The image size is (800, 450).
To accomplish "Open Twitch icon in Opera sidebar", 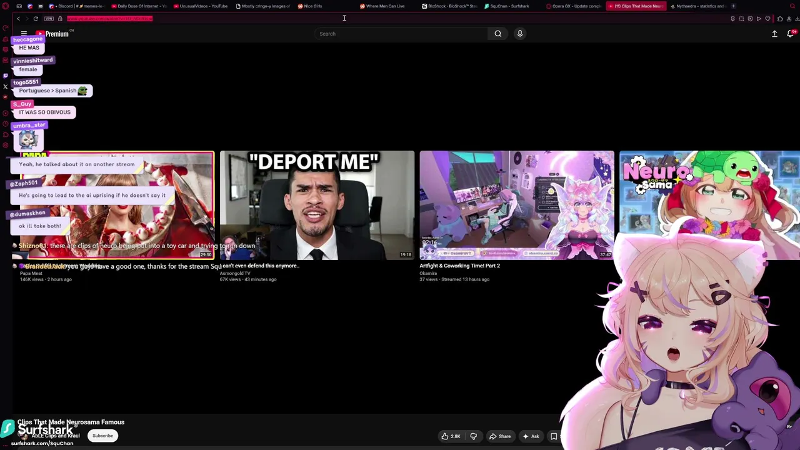I will tap(6, 76).
